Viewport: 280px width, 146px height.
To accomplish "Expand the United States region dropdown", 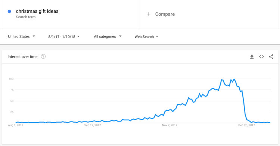I will (21, 36).
